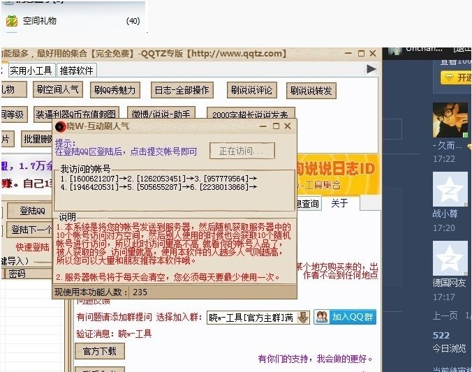
Task: Close the 晓W-互动刷人气 dialog
Action: 288,126
